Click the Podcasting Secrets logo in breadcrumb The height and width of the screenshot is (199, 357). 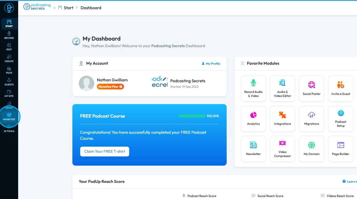[x=37, y=7]
